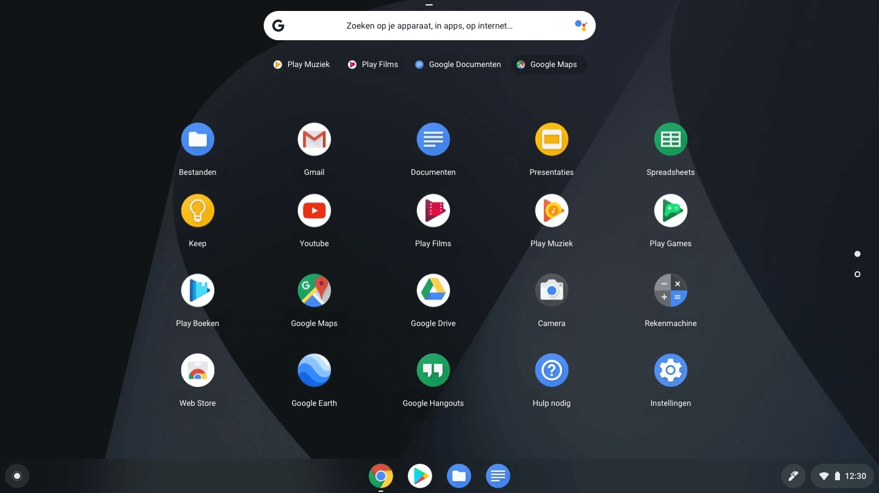Open the Camera app

pos(551,291)
